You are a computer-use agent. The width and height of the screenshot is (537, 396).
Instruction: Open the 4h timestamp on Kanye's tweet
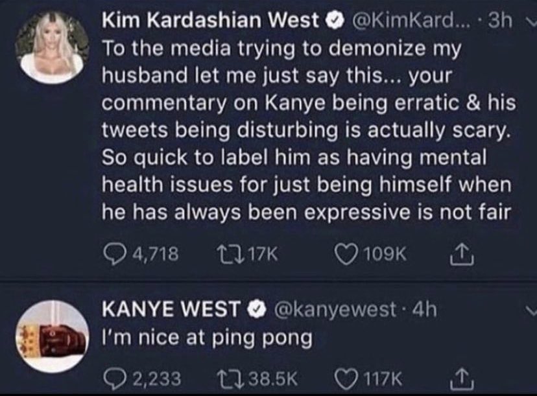[x=425, y=309]
